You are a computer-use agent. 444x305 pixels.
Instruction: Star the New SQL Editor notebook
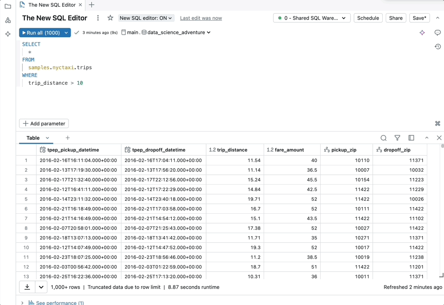(x=110, y=18)
